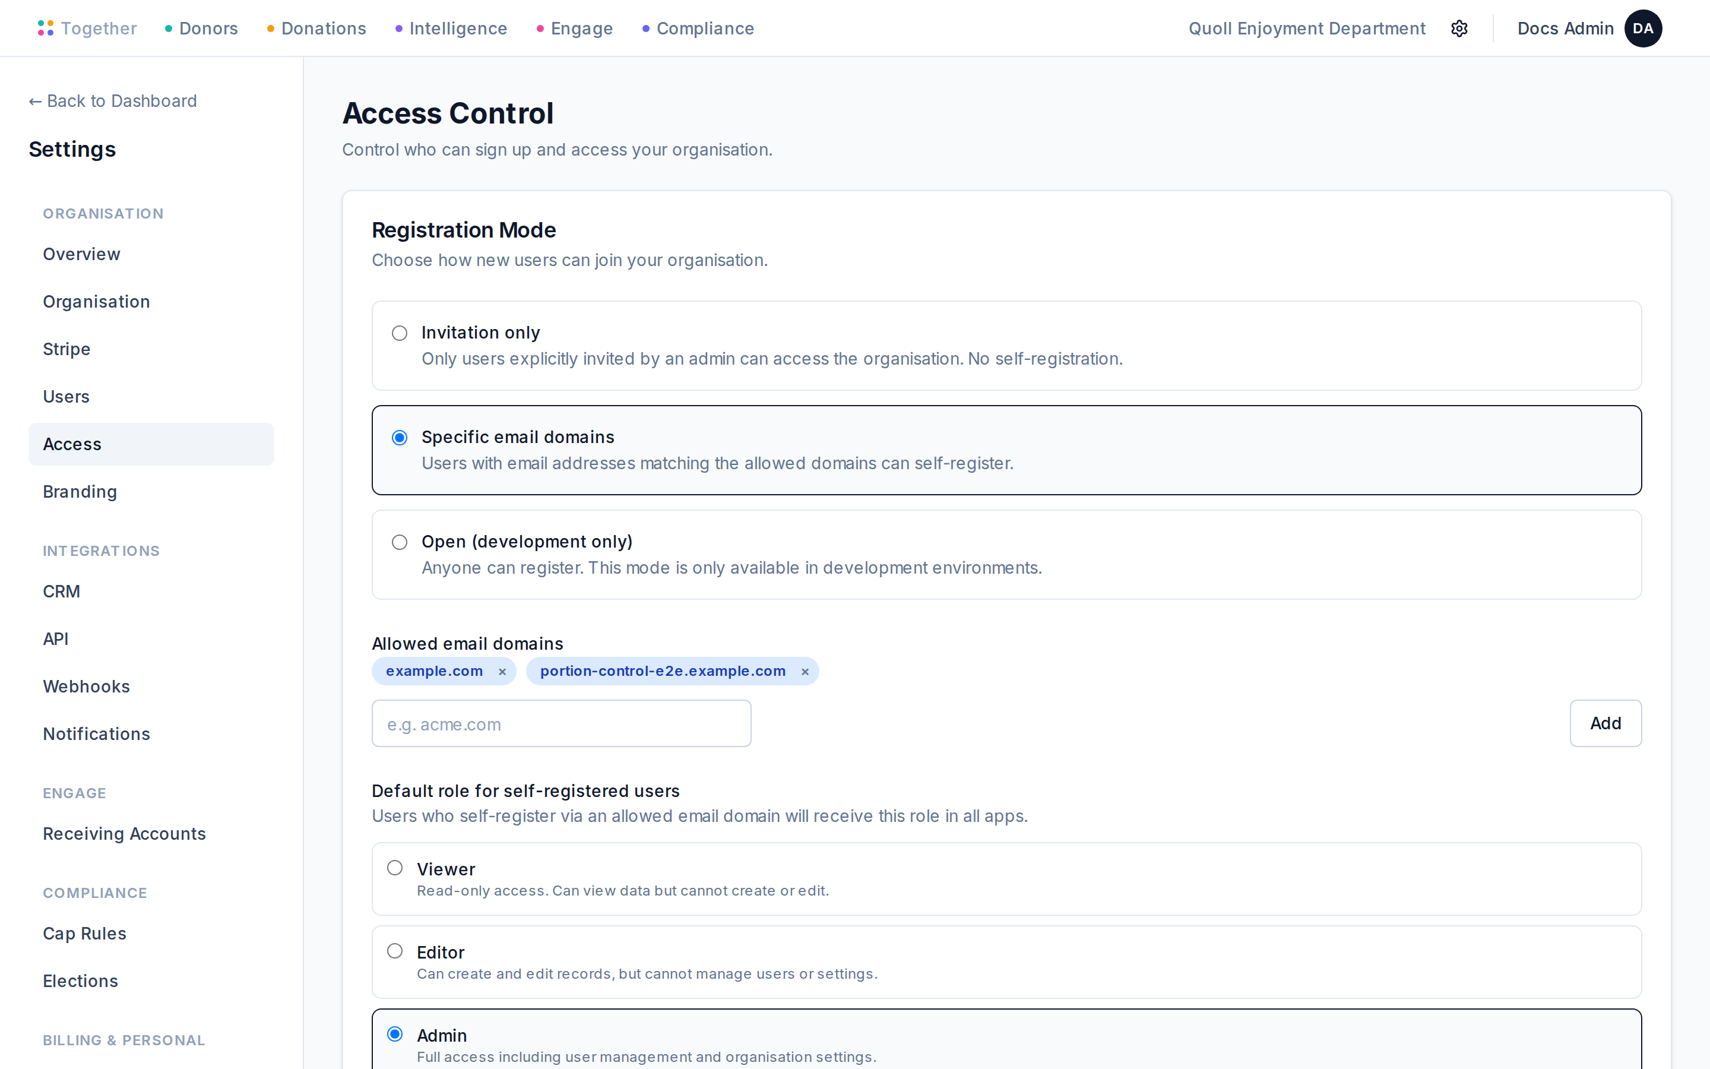The image size is (1710, 1069).
Task: Click the Docs Admin user name
Action: click(x=1565, y=29)
